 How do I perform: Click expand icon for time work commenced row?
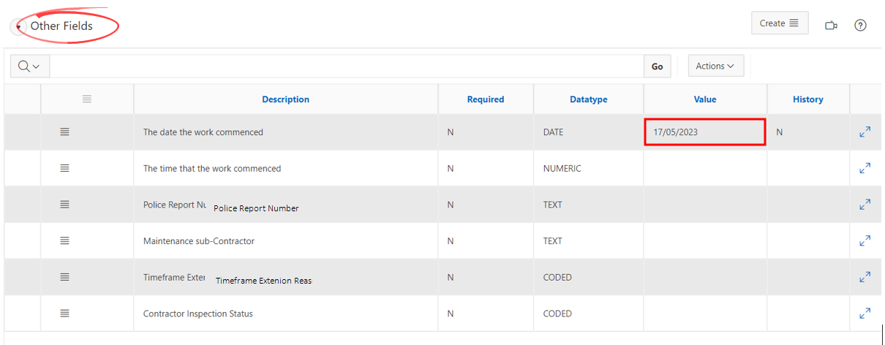pyautogui.click(x=865, y=168)
